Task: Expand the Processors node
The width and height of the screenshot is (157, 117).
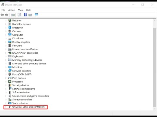Action: [x=6, y=82]
